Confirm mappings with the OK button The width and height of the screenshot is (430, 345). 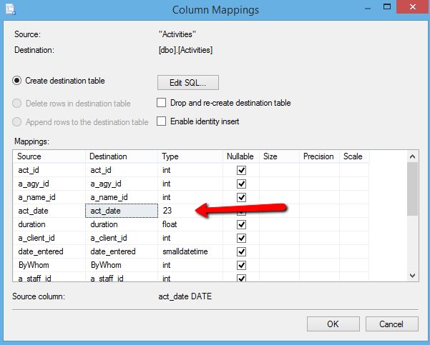[x=333, y=324]
